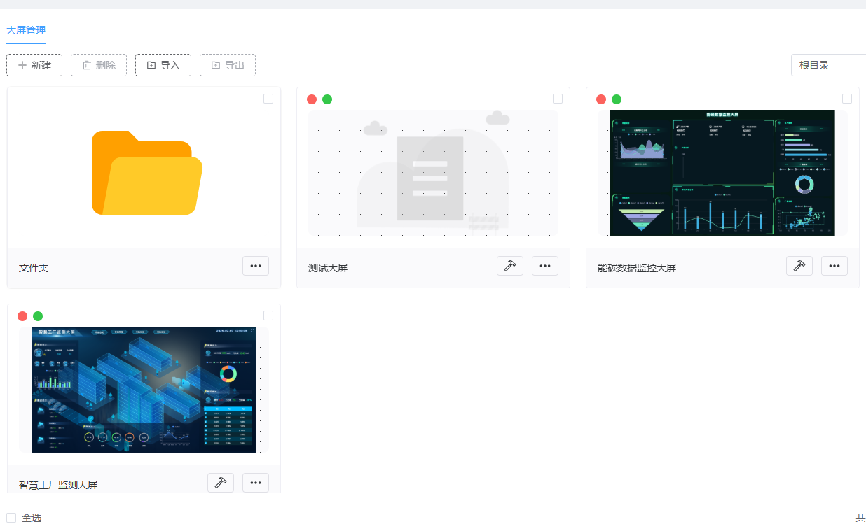Image resolution: width=866 pixels, height=531 pixels.
Task: Click the plus icon in 新建 button
Action: click(x=22, y=65)
